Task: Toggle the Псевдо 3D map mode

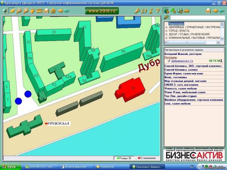Action: (124, 158)
